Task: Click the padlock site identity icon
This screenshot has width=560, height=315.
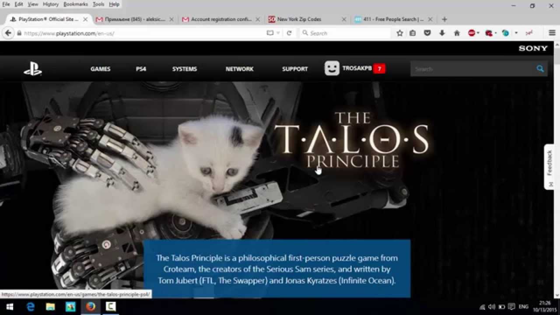Action: 19,33
